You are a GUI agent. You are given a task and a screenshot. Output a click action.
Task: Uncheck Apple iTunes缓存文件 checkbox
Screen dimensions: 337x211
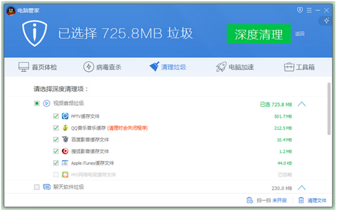point(56,163)
